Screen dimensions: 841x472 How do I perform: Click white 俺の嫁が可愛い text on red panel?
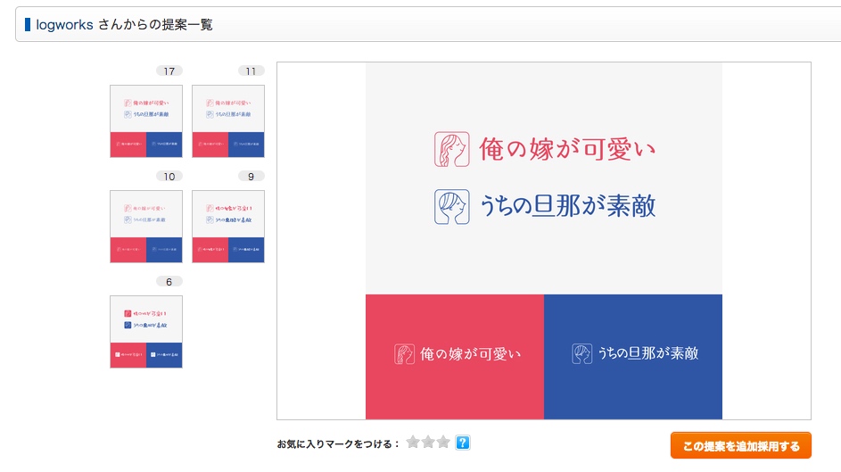pos(470,354)
